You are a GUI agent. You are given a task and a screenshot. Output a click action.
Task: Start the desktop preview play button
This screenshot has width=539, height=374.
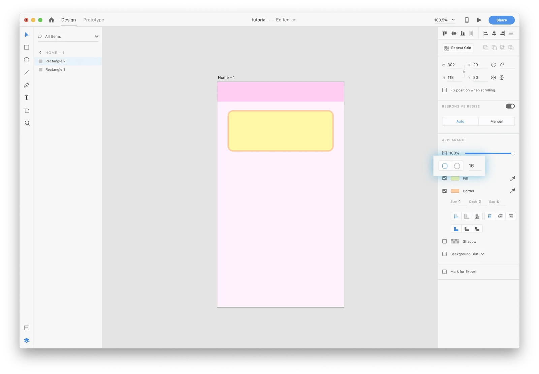click(479, 20)
